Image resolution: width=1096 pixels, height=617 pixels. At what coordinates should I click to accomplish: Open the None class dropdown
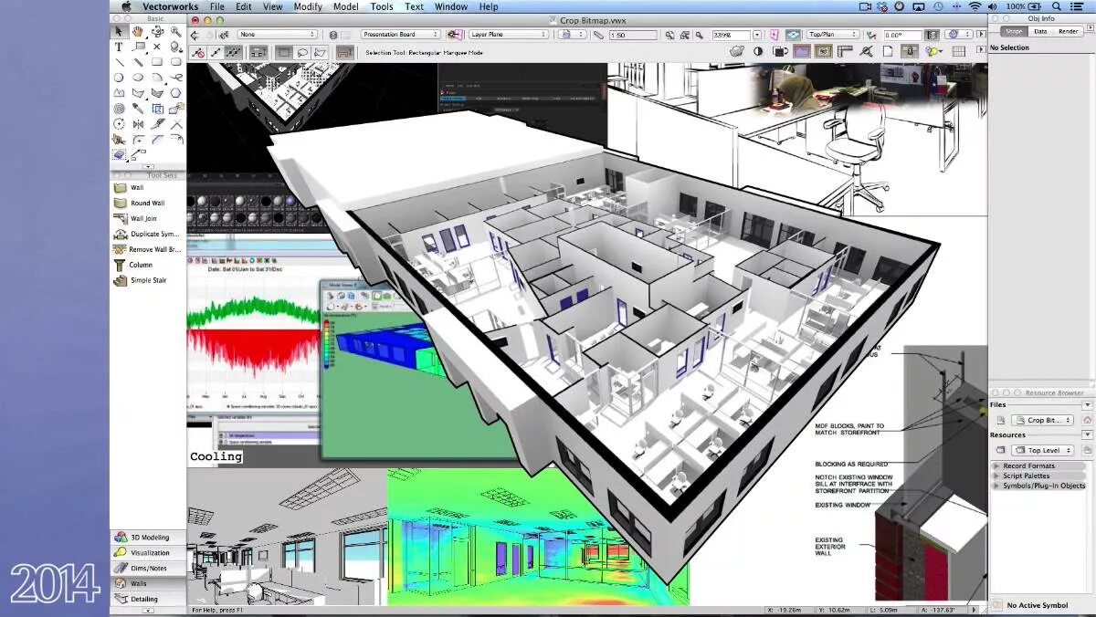click(277, 35)
